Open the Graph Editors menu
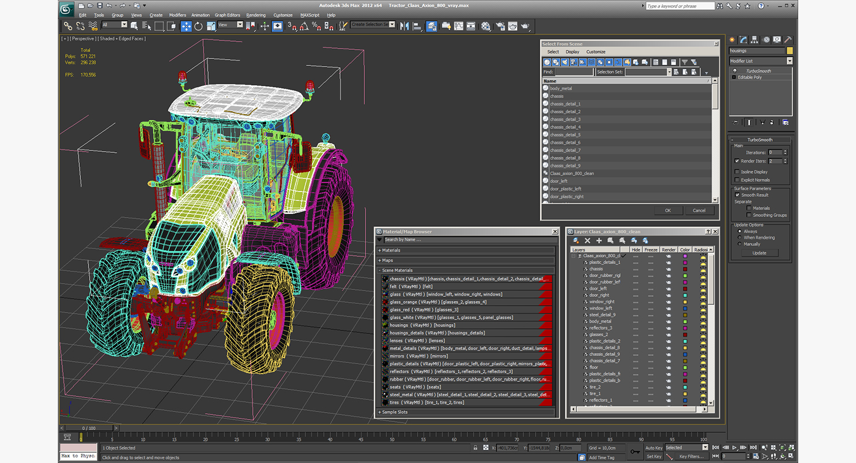The width and height of the screenshot is (856, 463). tap(227, 15)
